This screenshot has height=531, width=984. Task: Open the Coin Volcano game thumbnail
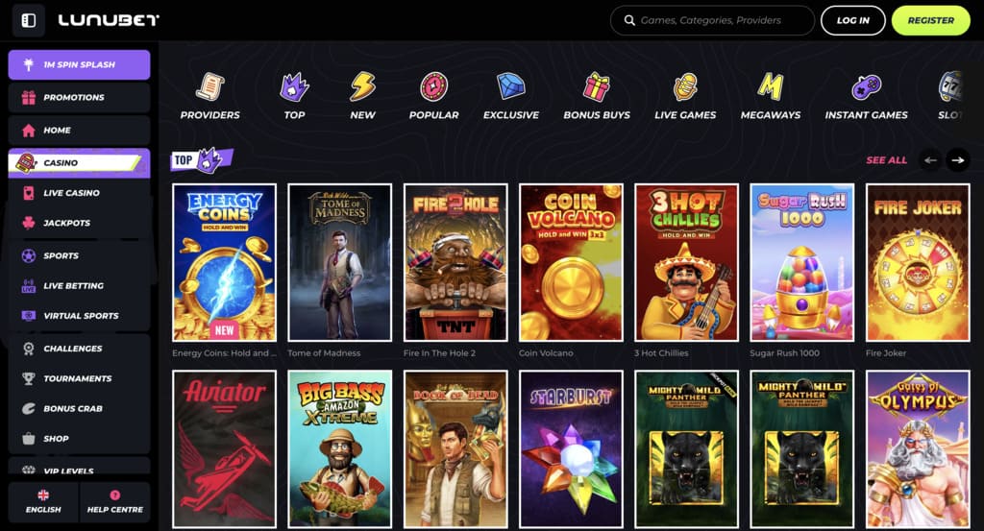point(571,263)
